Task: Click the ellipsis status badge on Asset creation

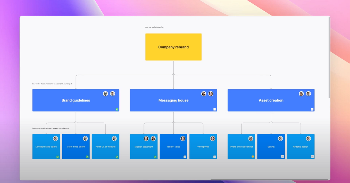Action: pos(311,109)
